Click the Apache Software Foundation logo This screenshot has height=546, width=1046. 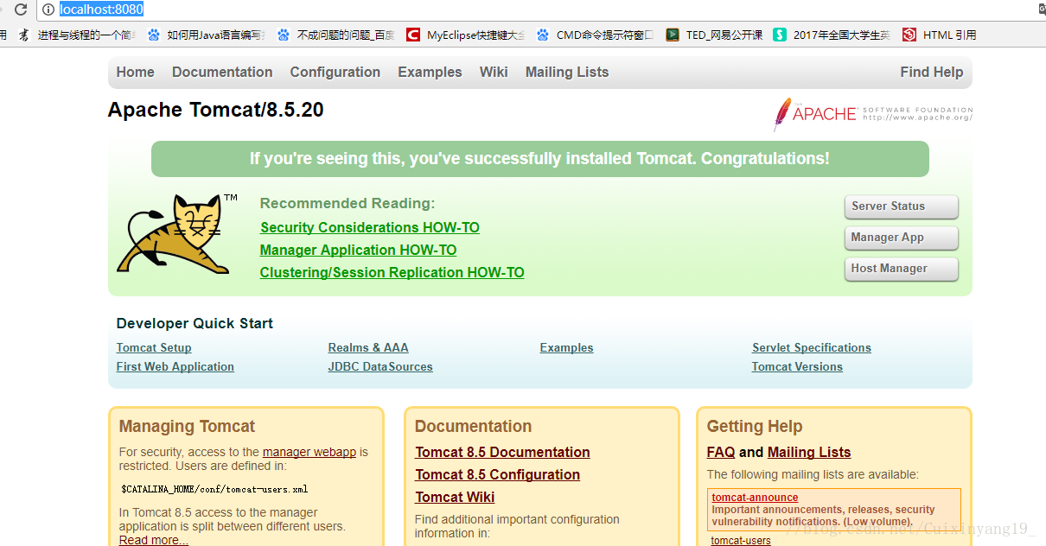(x=873, y=113)
